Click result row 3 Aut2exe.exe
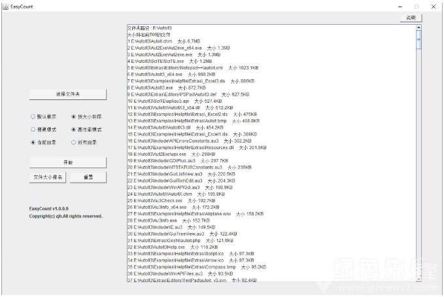 pyautogui.click(x=174, y=54)
